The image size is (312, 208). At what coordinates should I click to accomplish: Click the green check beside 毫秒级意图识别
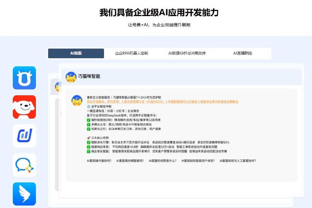[x=89, y=120]
